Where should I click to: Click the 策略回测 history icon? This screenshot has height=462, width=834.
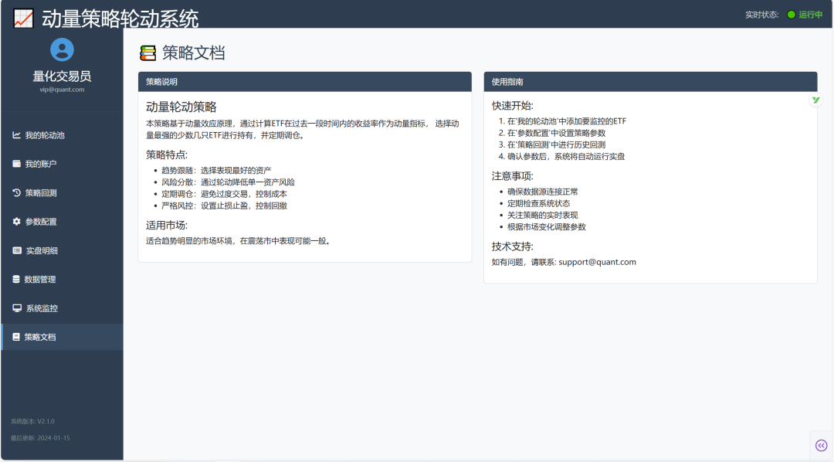(17, 193)
